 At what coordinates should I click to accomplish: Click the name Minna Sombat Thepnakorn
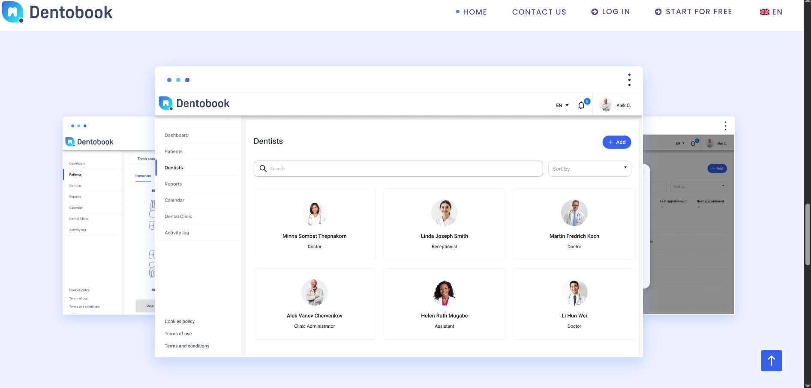click(x=315, y=236)
